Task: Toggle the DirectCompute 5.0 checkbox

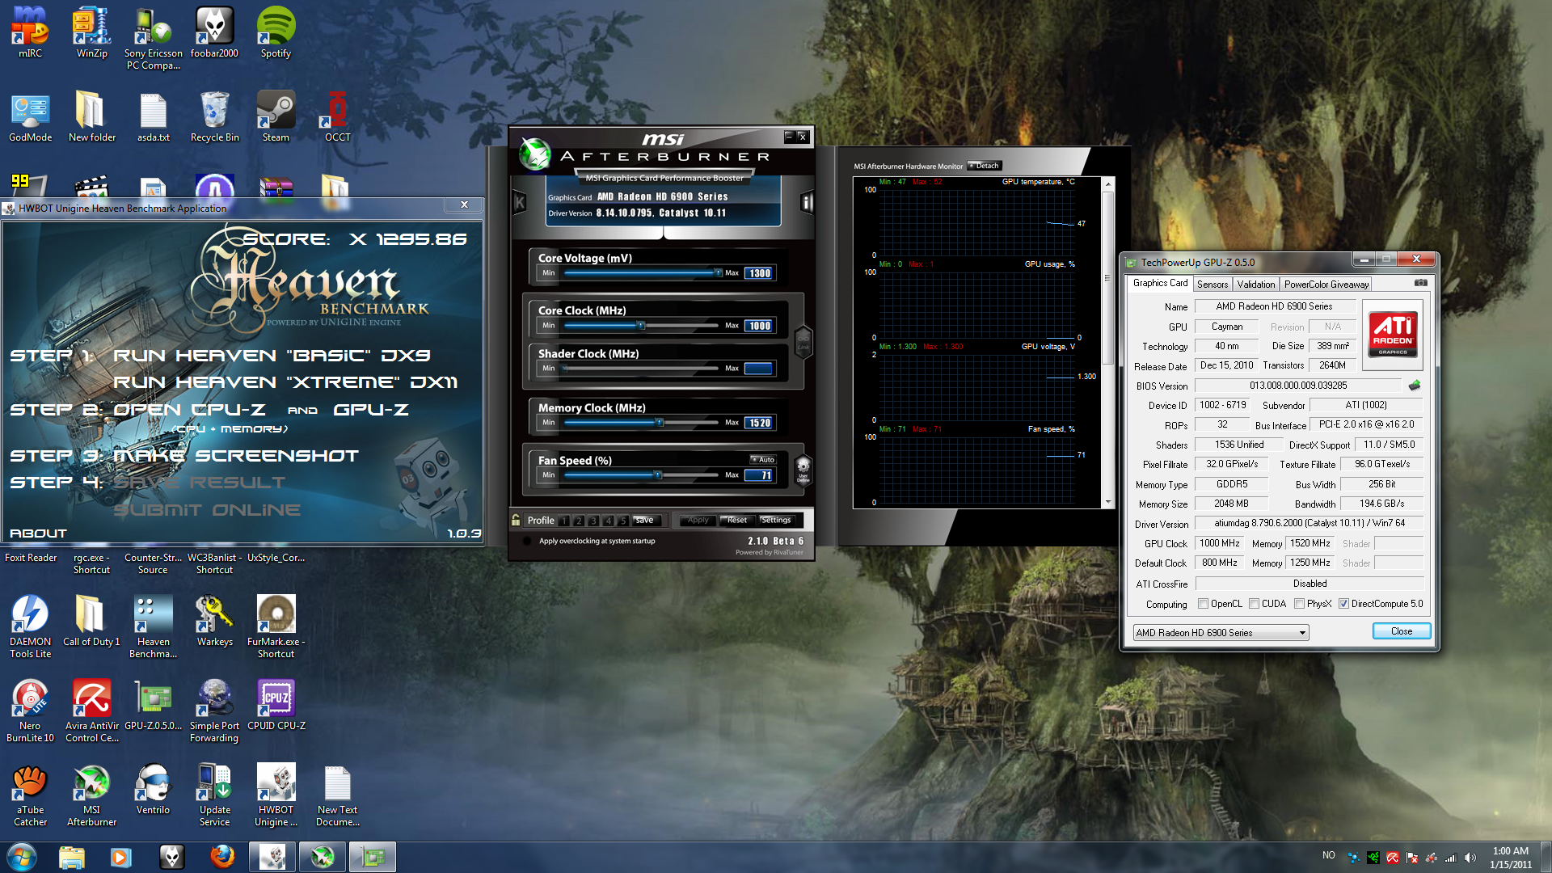Action: 1343,604
